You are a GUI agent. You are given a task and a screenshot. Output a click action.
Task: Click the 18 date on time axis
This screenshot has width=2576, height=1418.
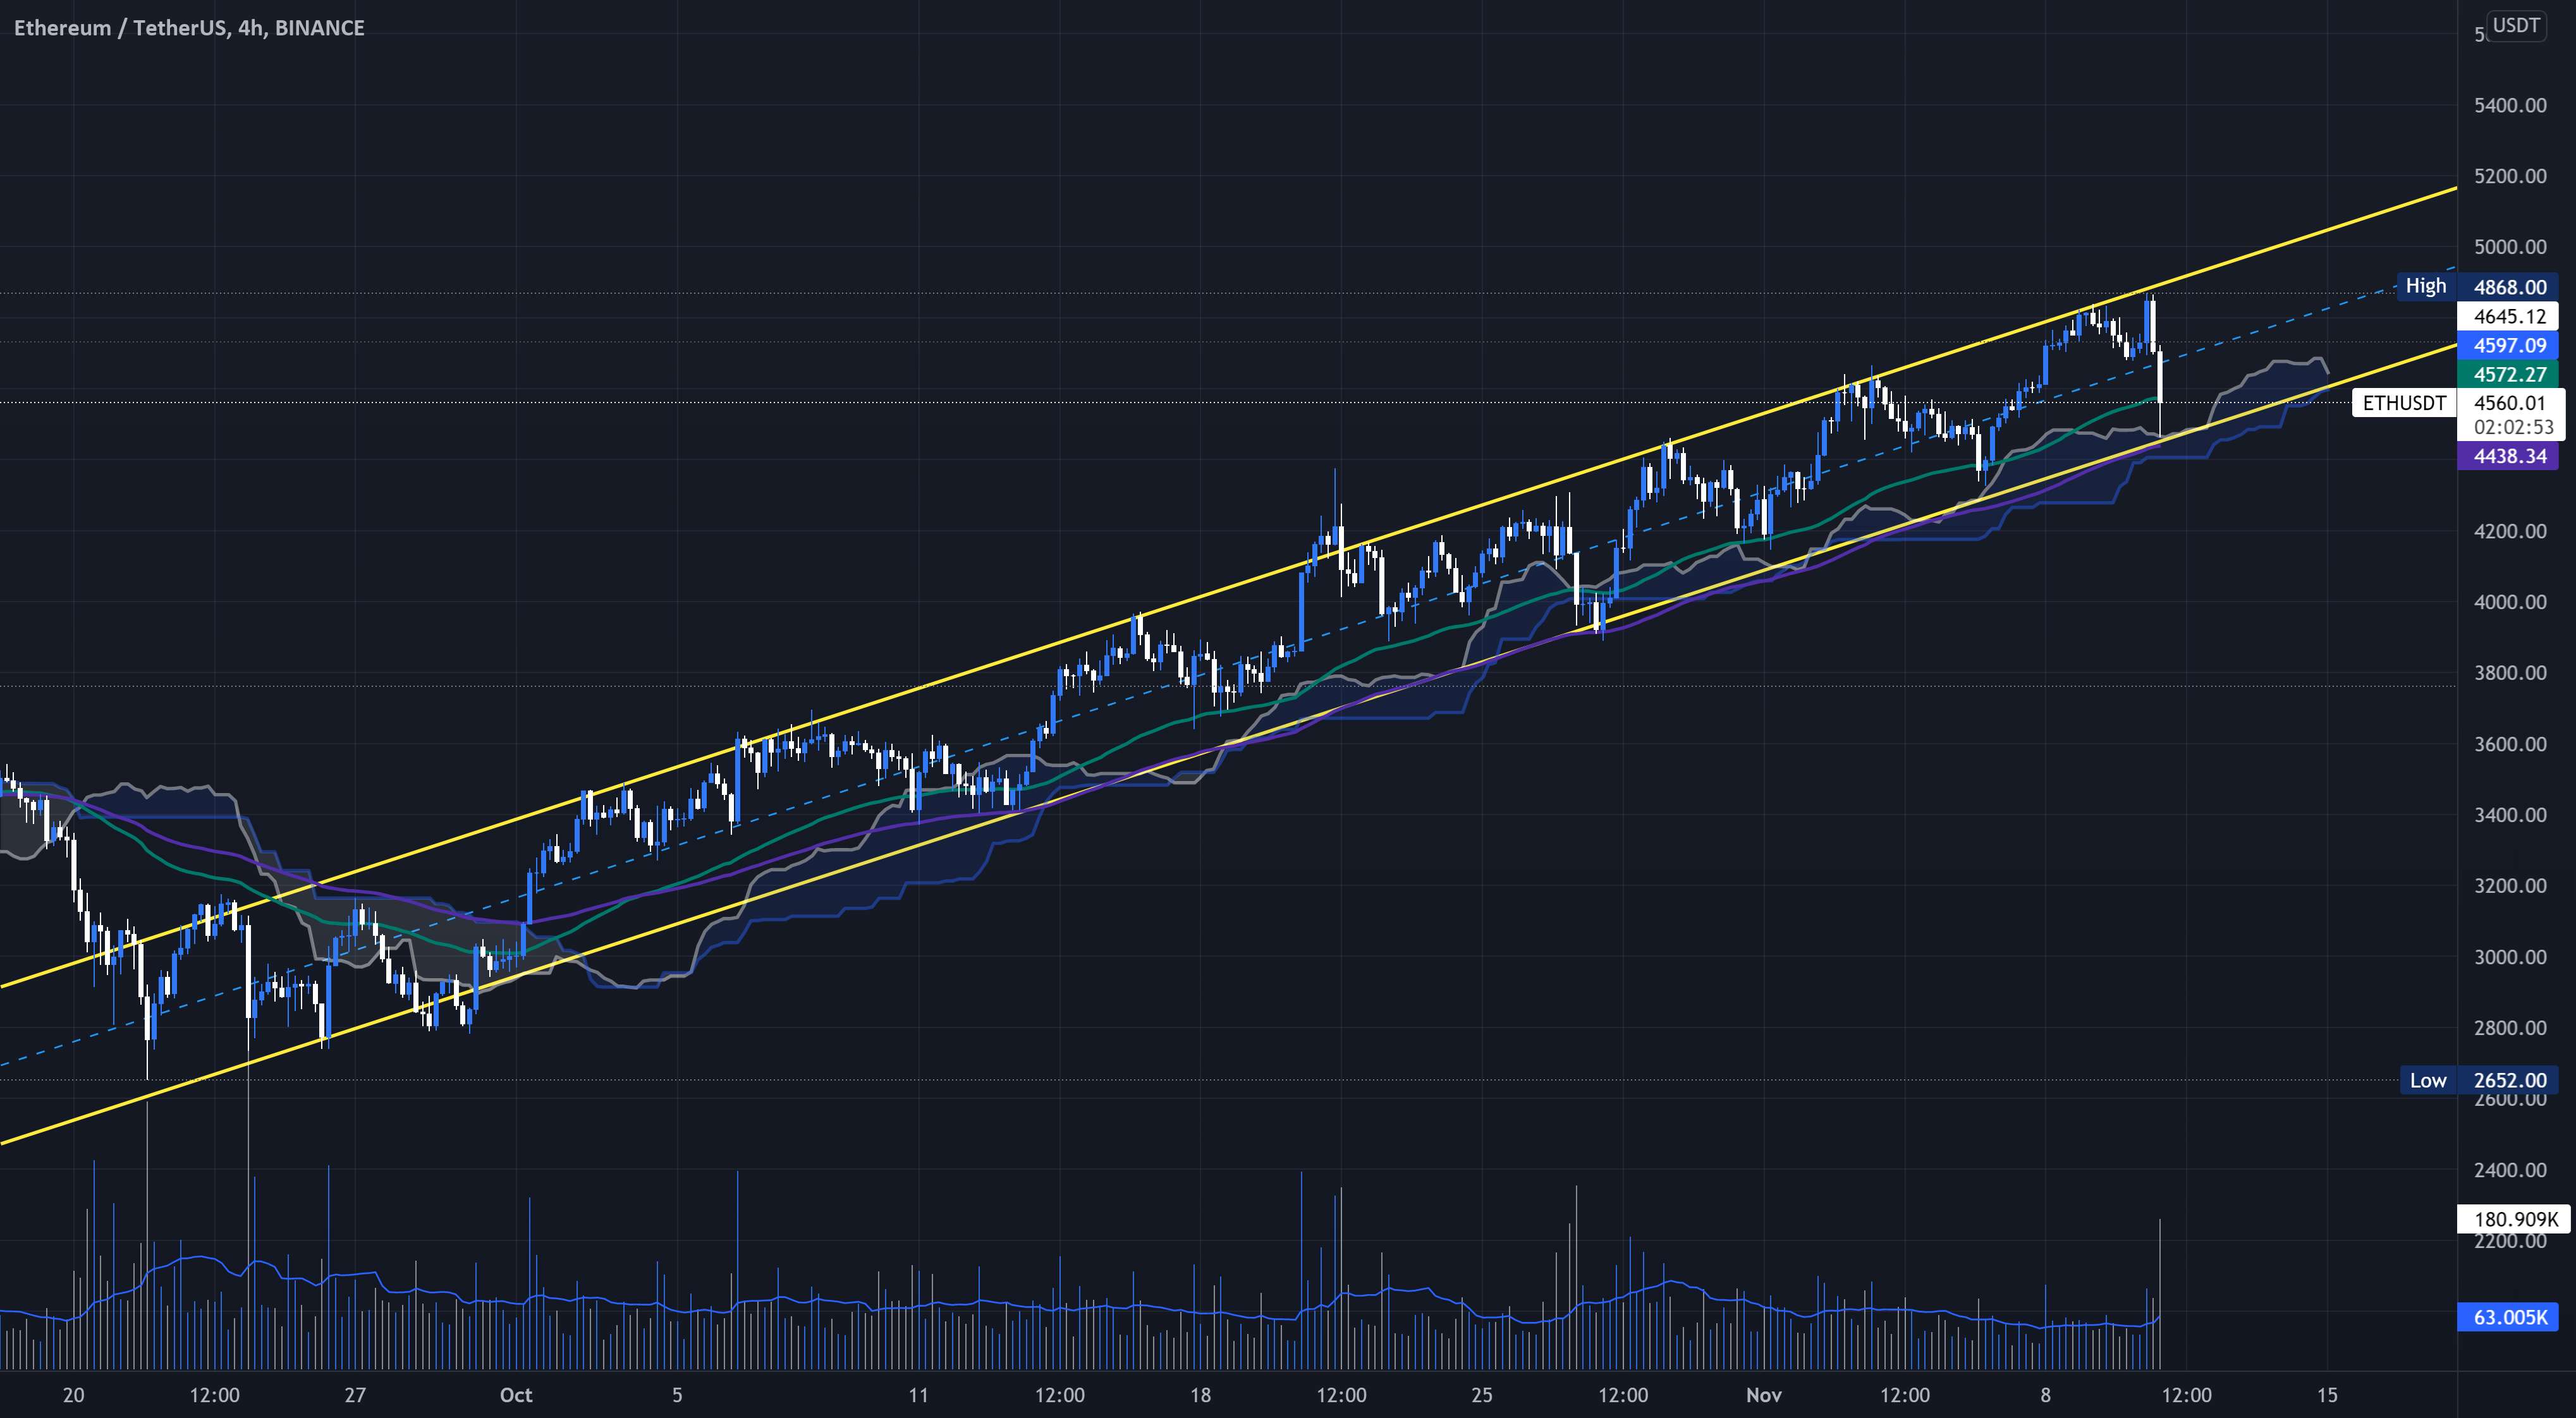[x=1200, y=1394]
